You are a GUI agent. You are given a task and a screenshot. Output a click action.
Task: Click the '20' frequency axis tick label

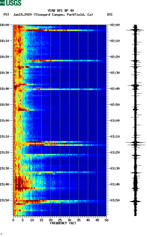[51, 220]
